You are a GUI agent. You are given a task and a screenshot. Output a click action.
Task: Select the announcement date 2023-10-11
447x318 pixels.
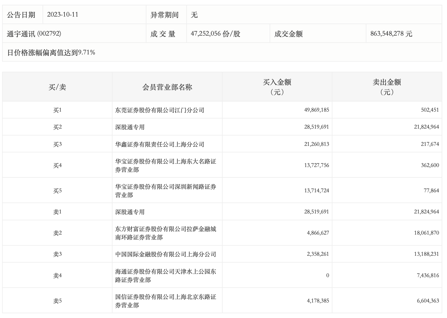pyautogui.click(x=62, y=15)
